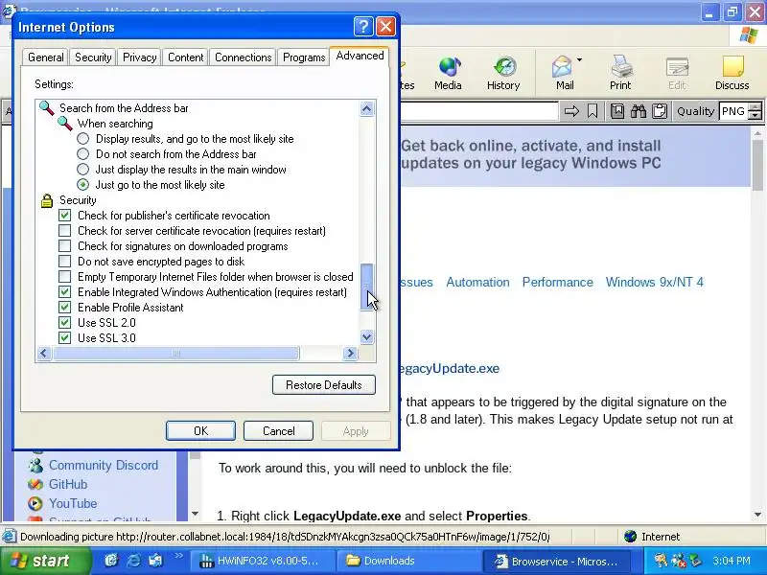Open the Mail button dropdown arrow
This screenshot has height=575, width=767.
(x=579, y=60)
